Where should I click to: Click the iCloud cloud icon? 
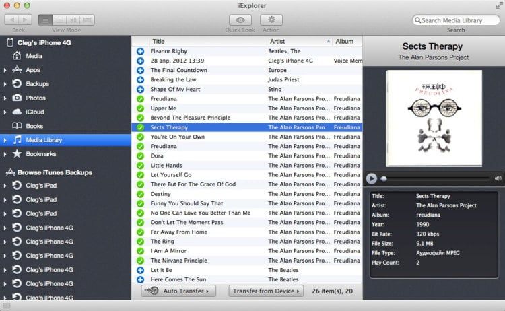coord(17,112)
